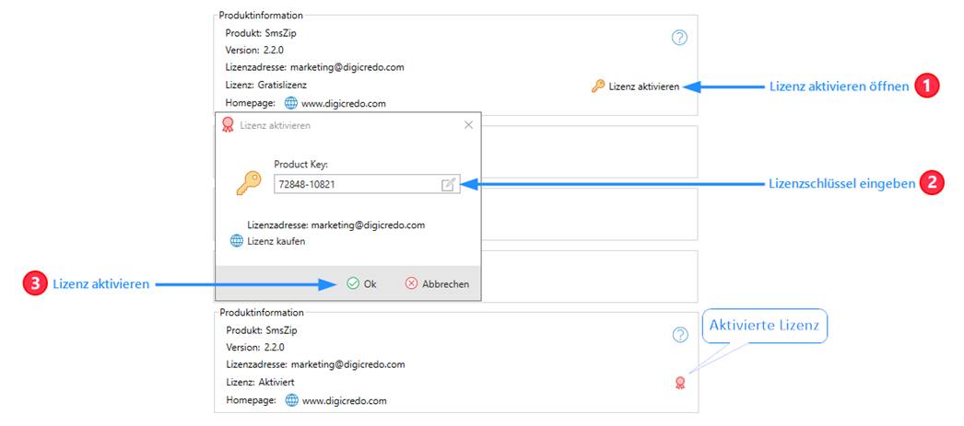964x426 pixels.
Task: Click the red activated license badge icon
Action: pos(680,383)
